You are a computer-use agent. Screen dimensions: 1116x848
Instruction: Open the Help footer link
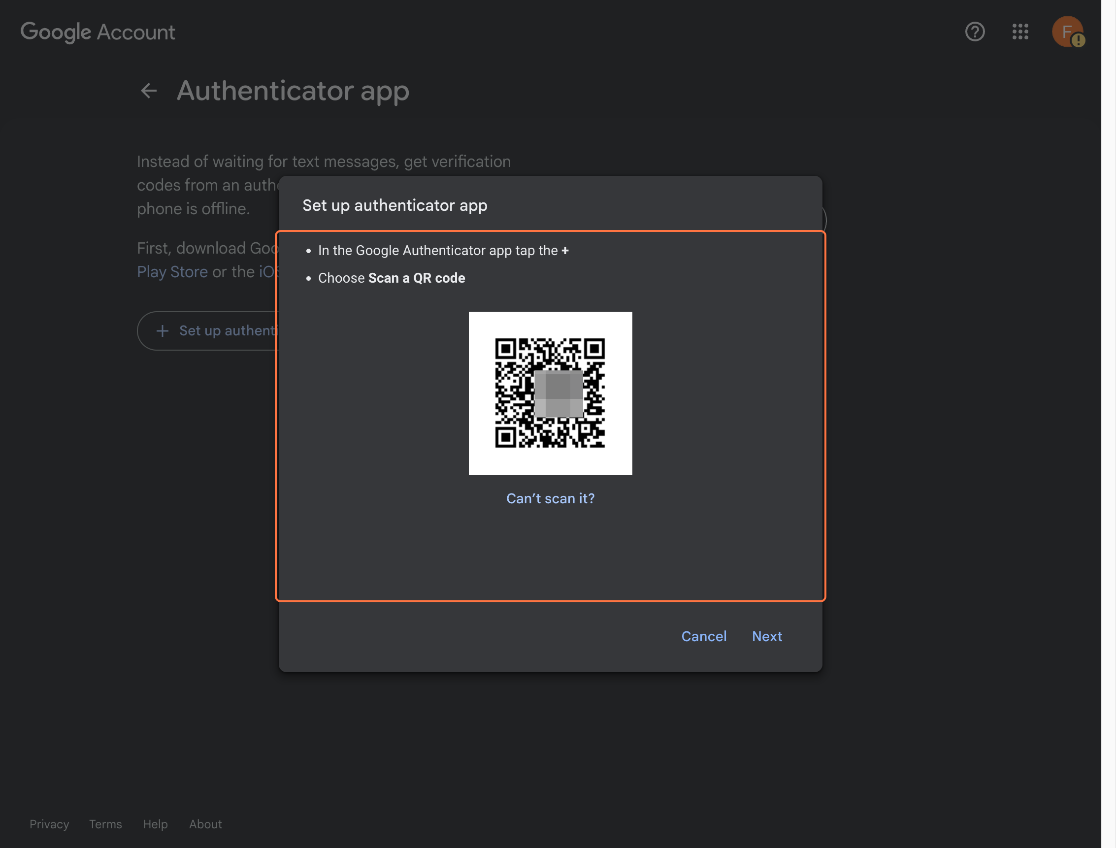click(155, 824)
